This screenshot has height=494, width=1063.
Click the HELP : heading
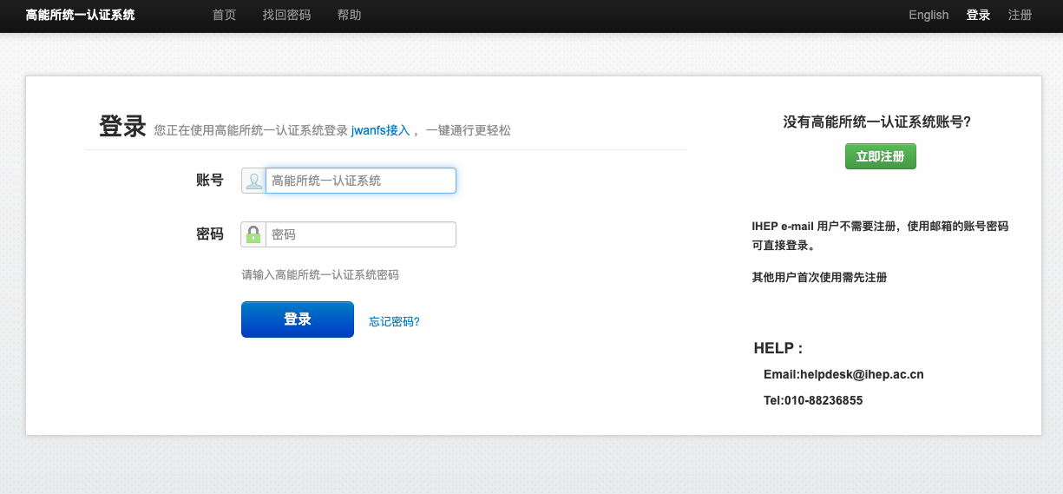click(778, 348)
